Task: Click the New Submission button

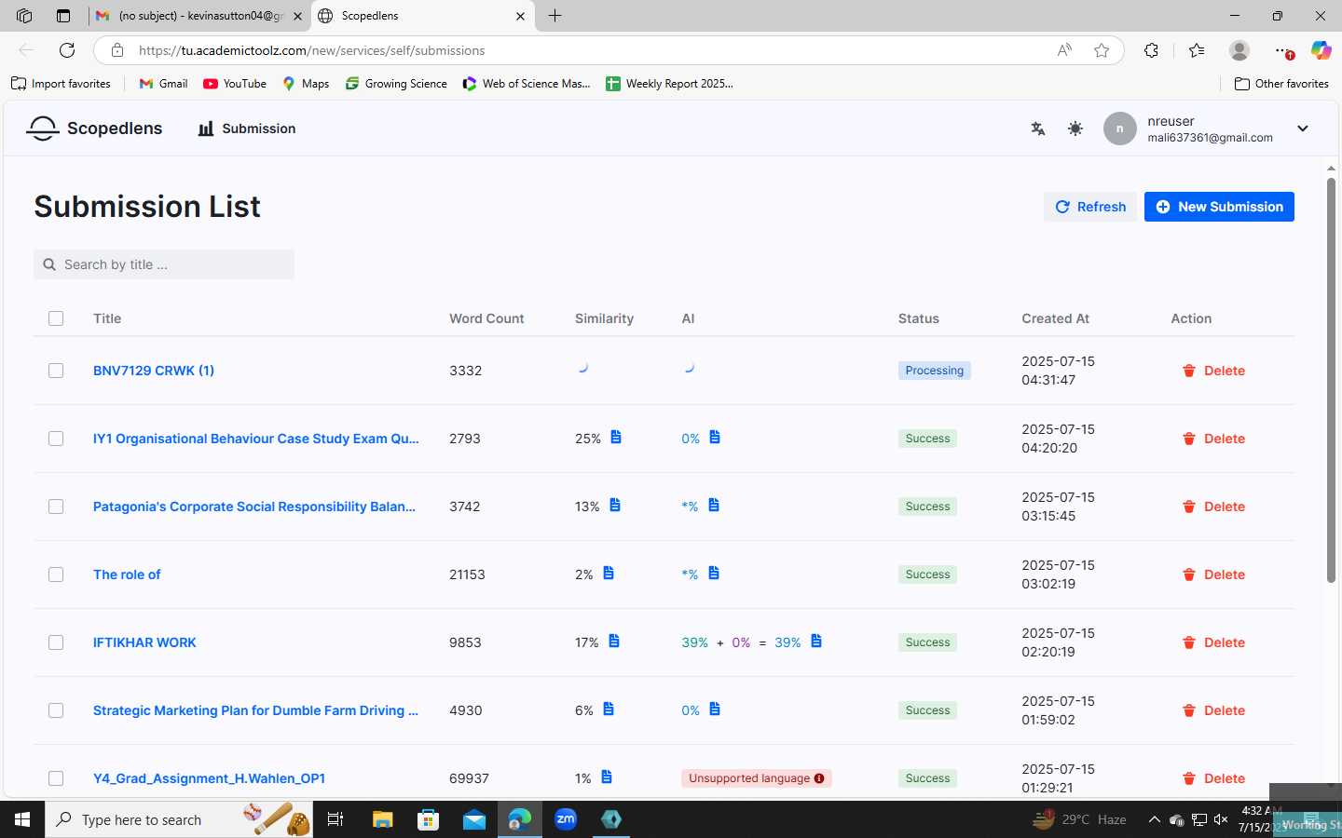Action: click(x=1219, y=207)
